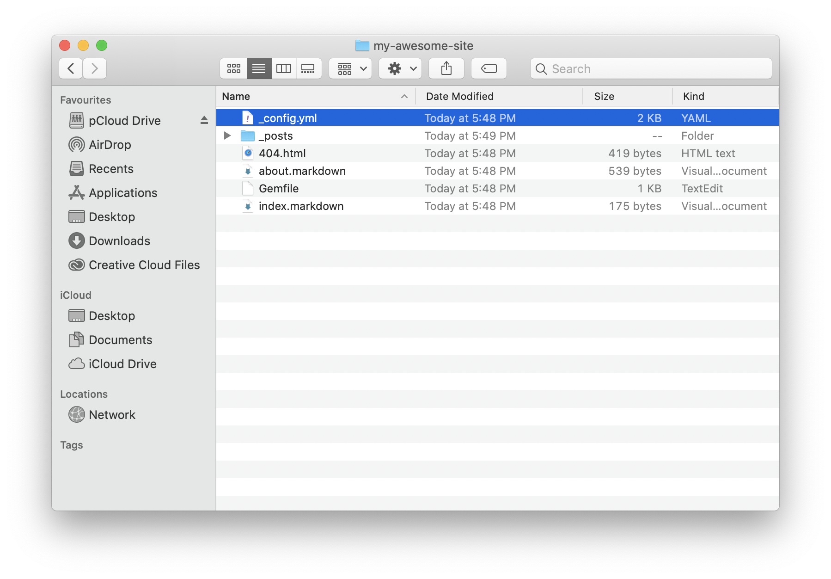Open the group-by arrangement dropdown

point(351,69)
